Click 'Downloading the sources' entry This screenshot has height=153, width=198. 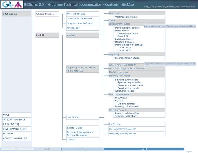point(127,28)
